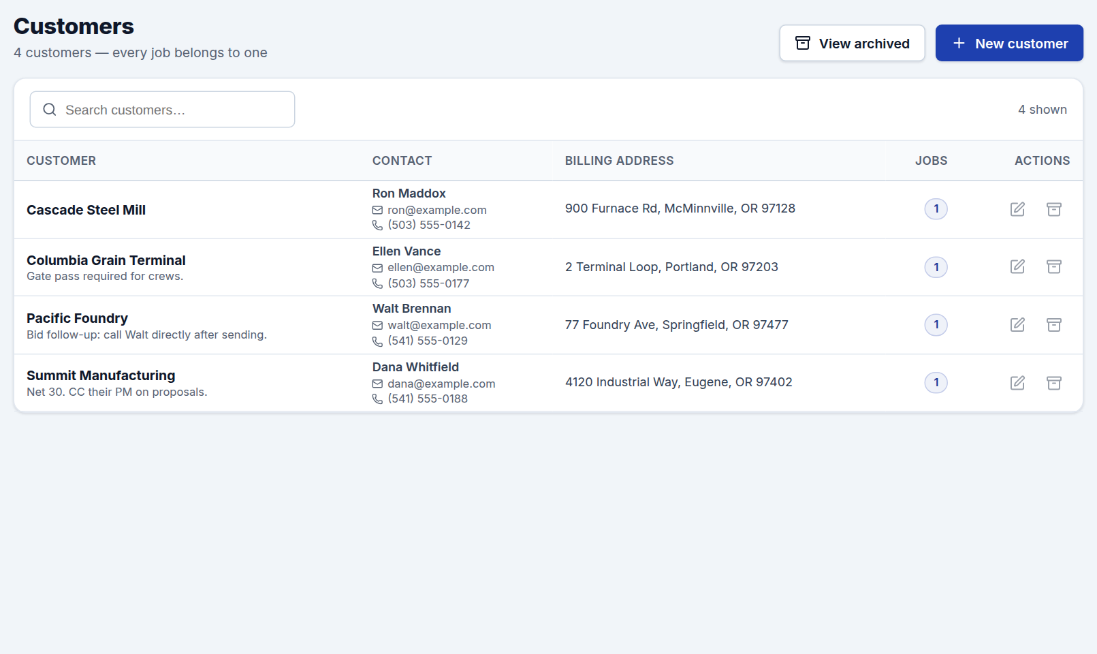Click the phone icon beside (503) 555-0142

(377, 225)
